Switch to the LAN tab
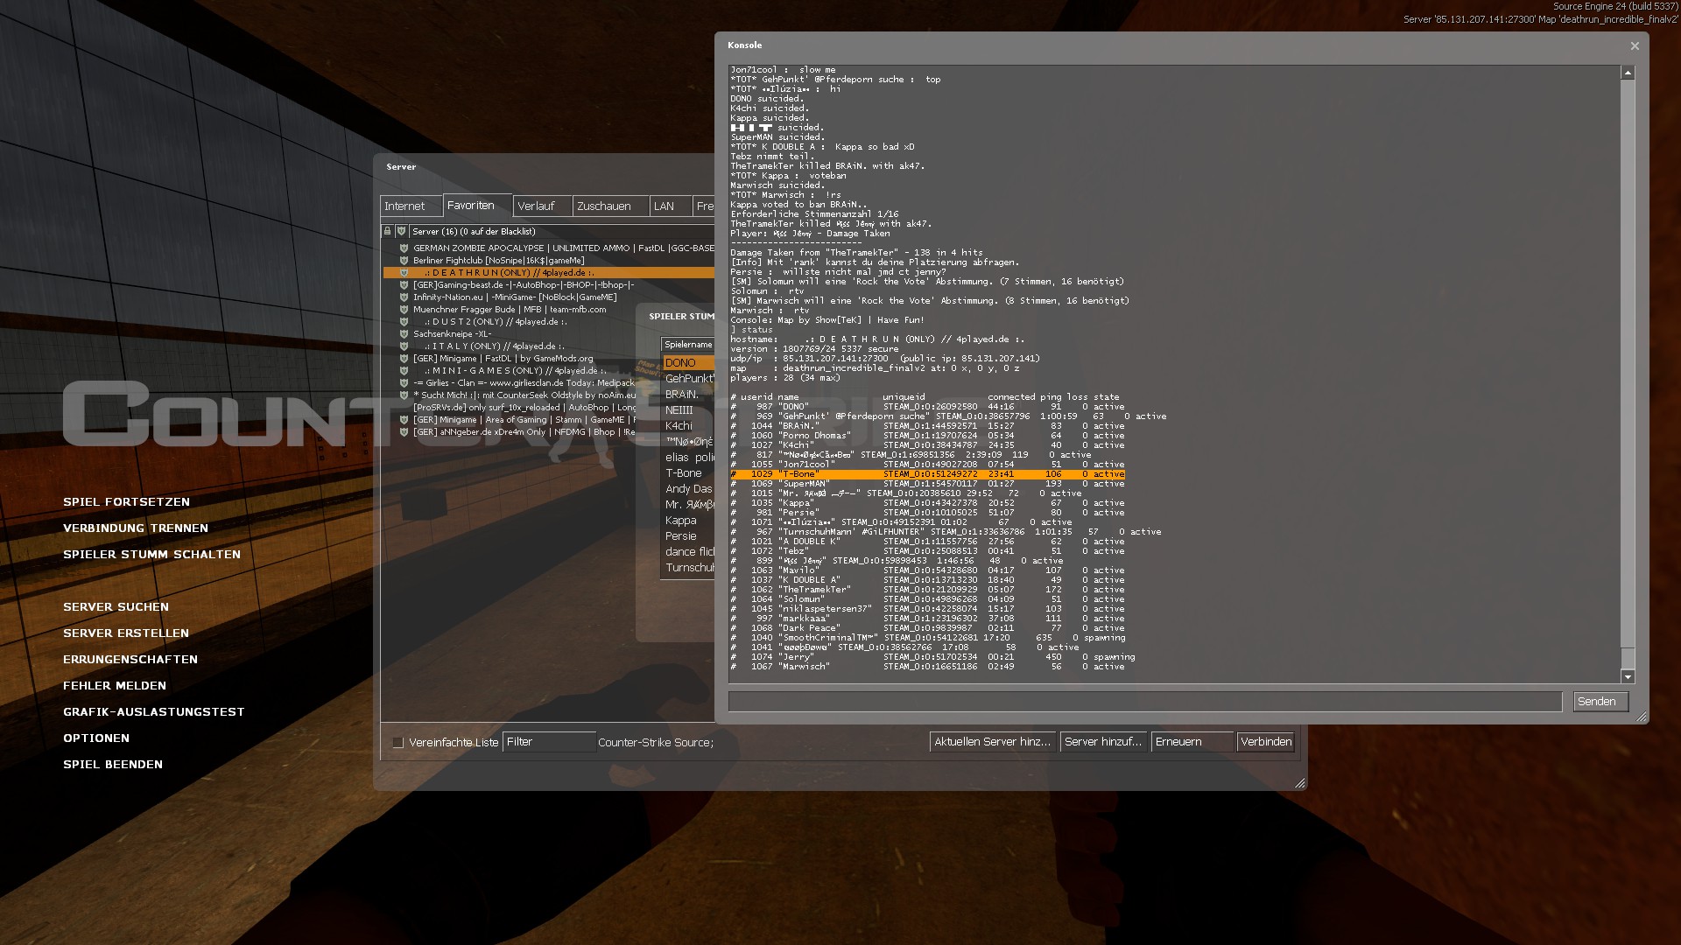The height and width of the screenshot is (945, 1681). point(671,206)
